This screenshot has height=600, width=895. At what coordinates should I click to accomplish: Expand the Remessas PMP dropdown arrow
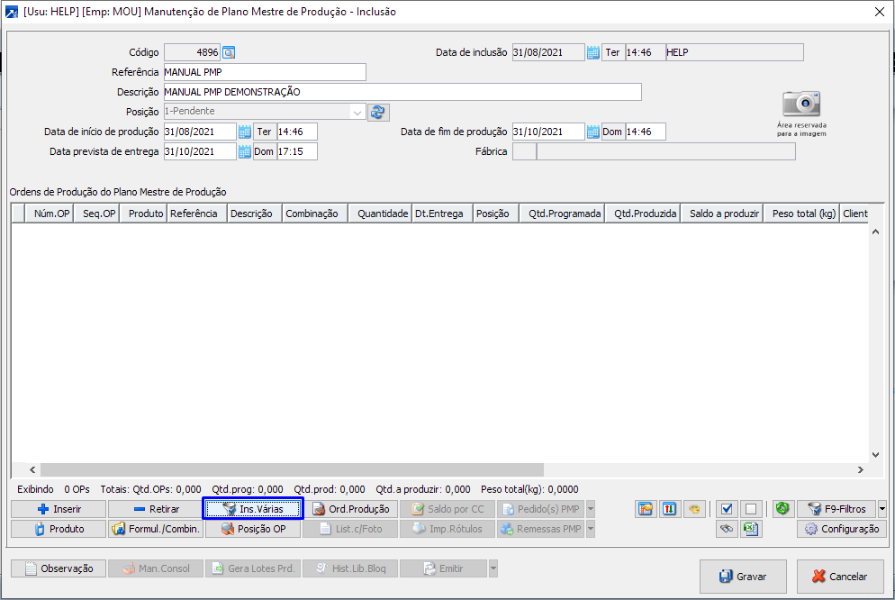591,529
